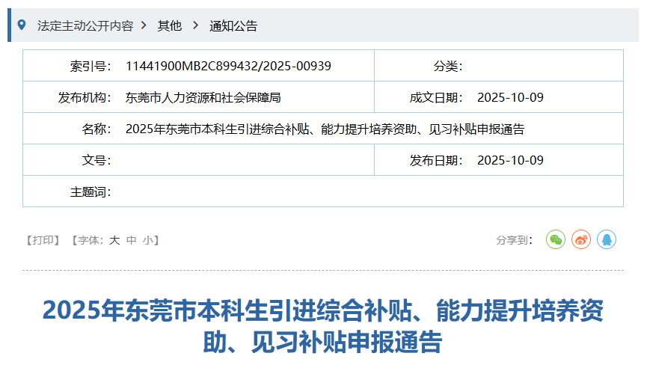Set font size to 中
This screenshot has height=368, width=647.
tap(132, 240)
